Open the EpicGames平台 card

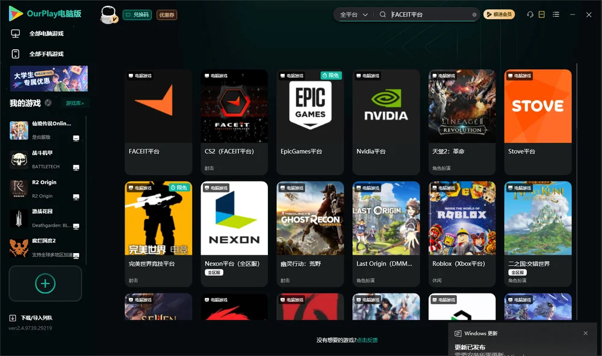(x=310, y=122)
